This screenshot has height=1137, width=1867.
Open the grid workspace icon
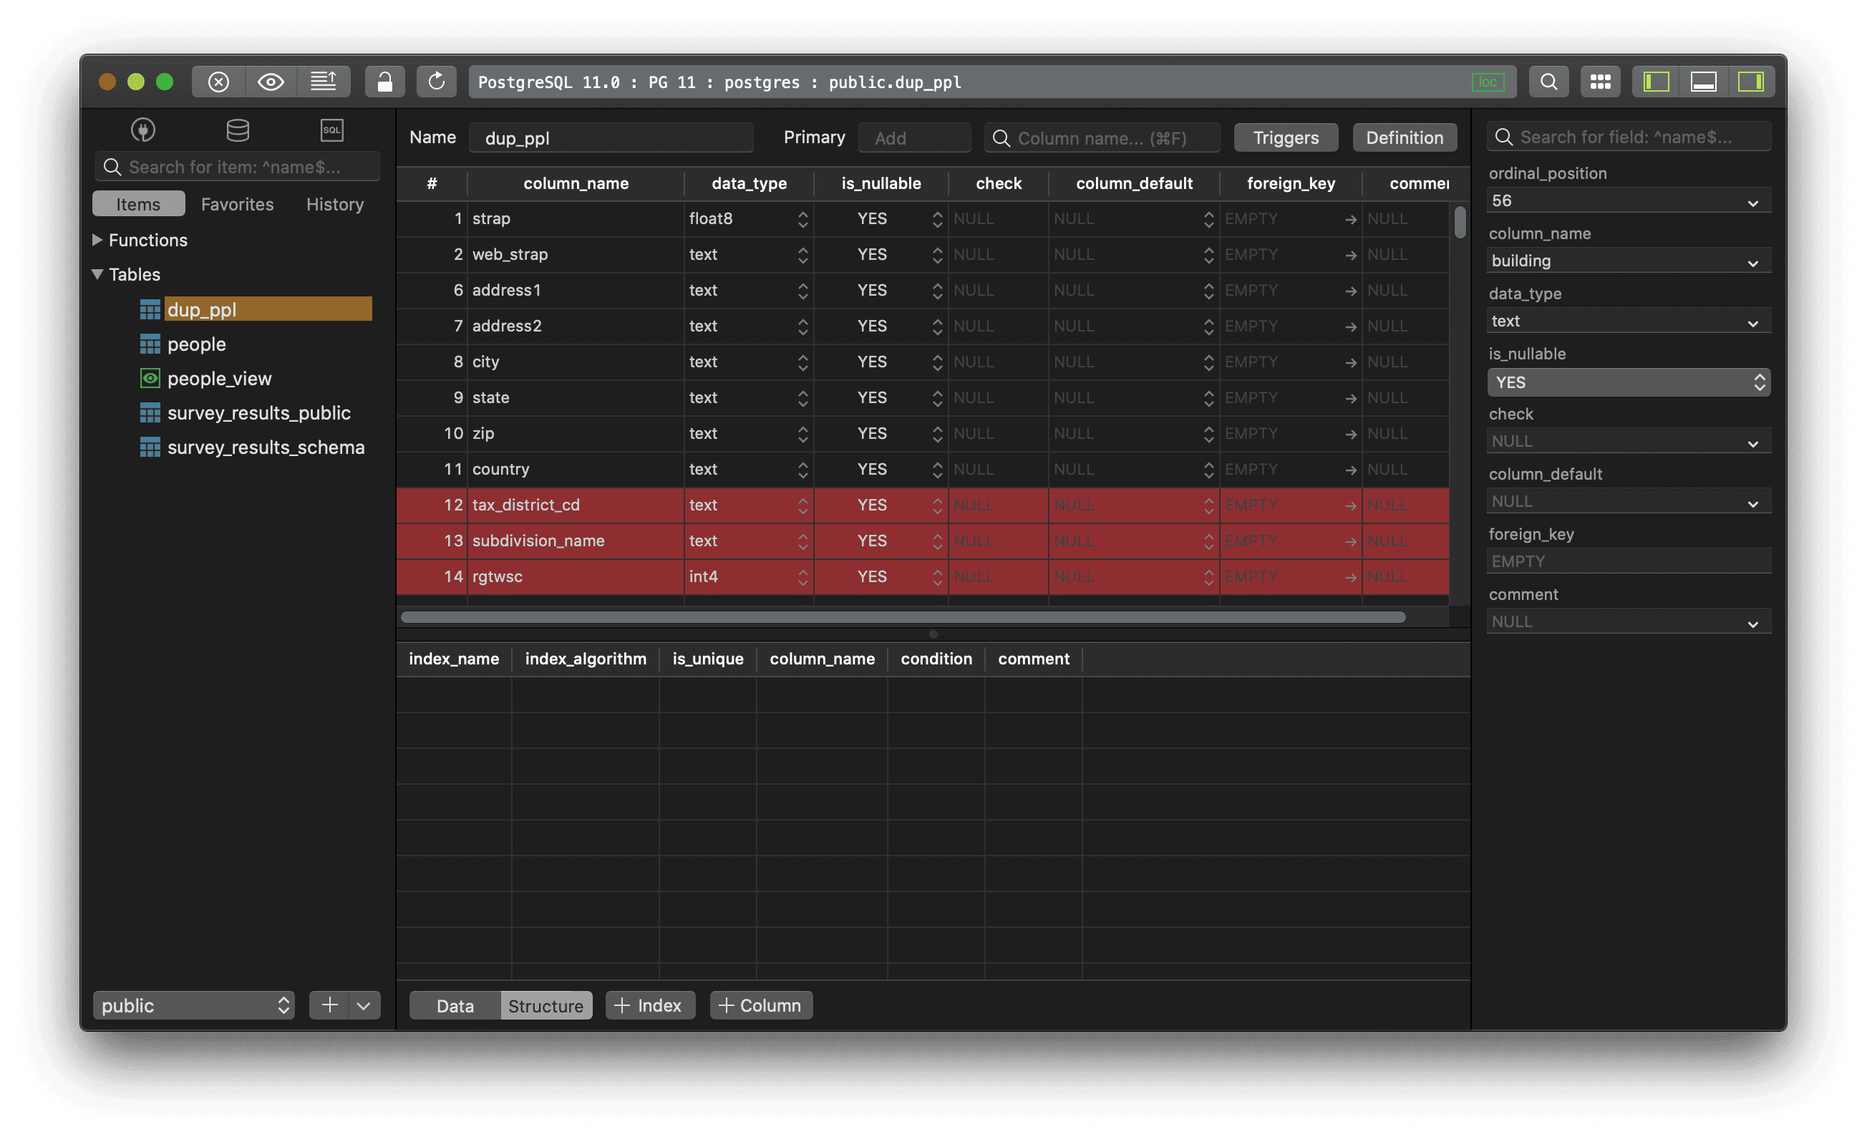[x=1600, y=82]
